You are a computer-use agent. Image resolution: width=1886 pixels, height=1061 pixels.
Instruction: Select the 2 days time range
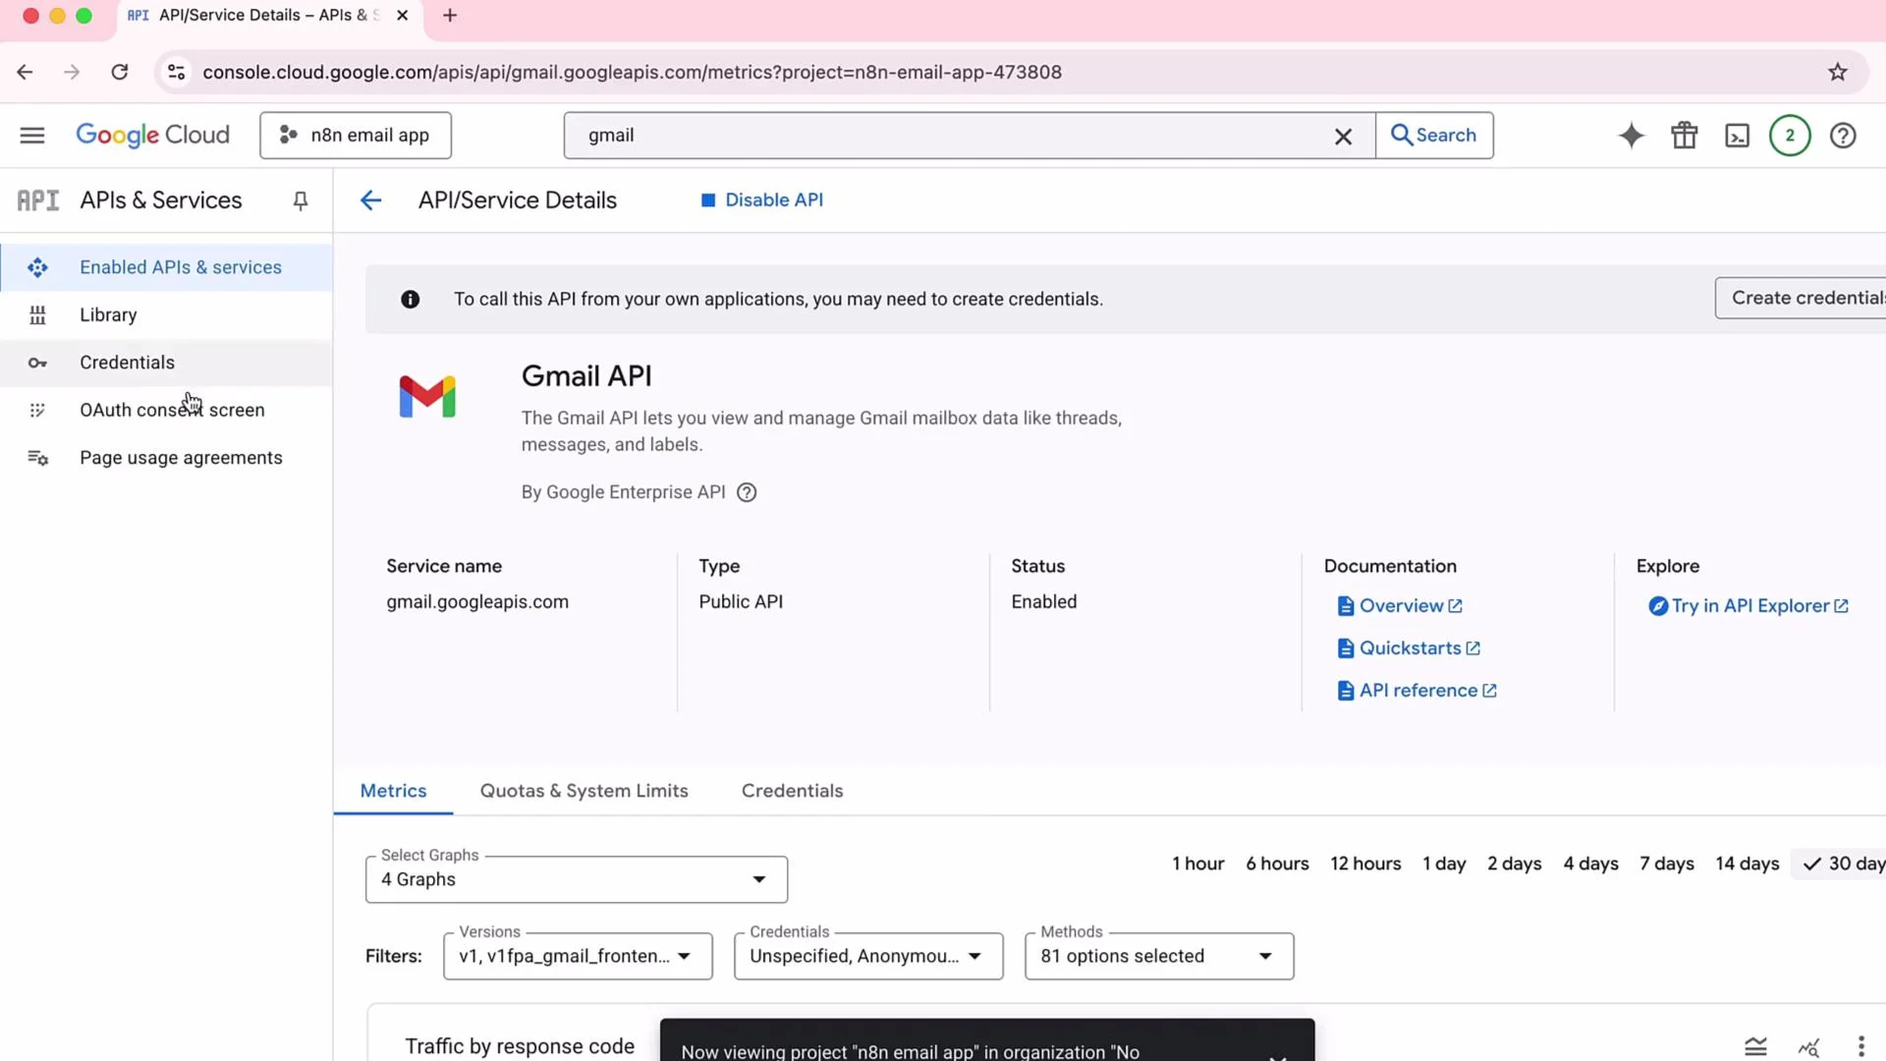[x=1514, y=864]
